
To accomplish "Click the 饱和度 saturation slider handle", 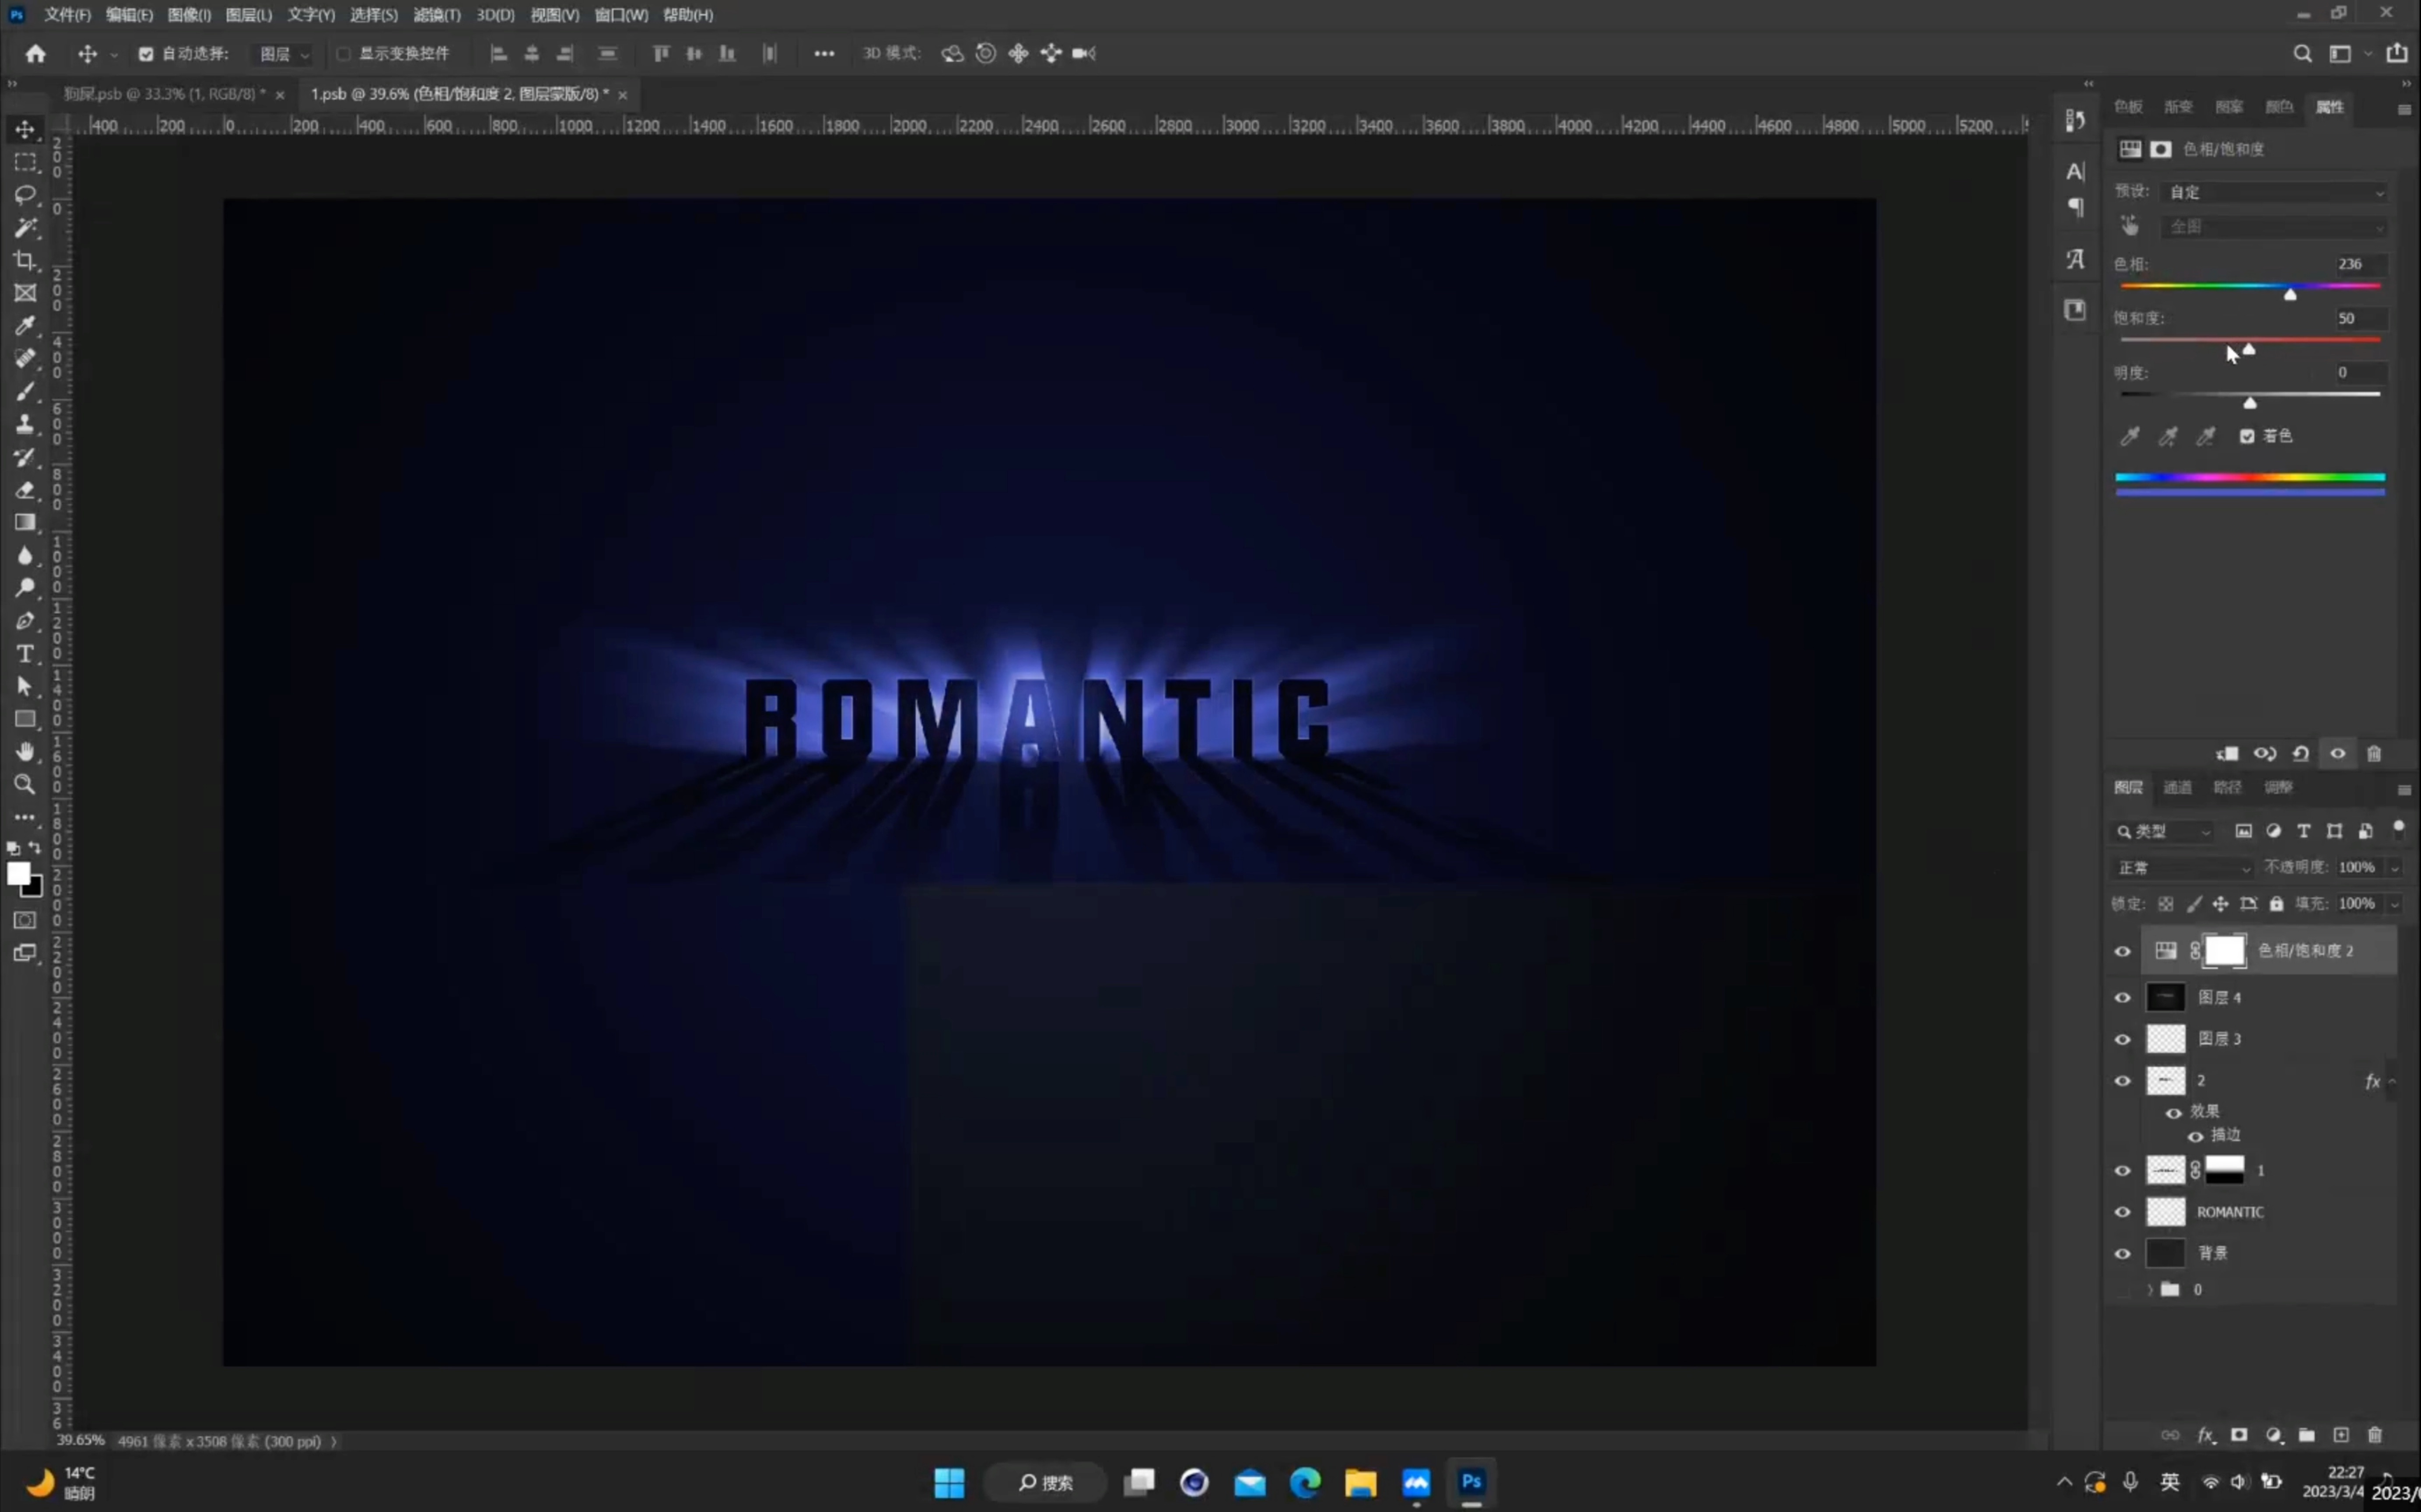I will [2248, 349].
